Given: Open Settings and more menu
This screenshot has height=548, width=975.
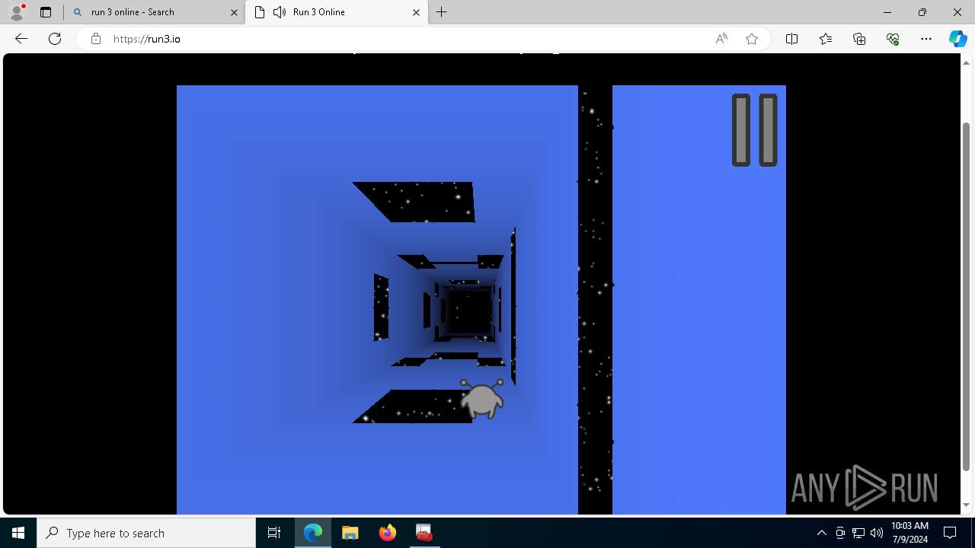Looking at the screenshot, I should [x=926, y=39].
